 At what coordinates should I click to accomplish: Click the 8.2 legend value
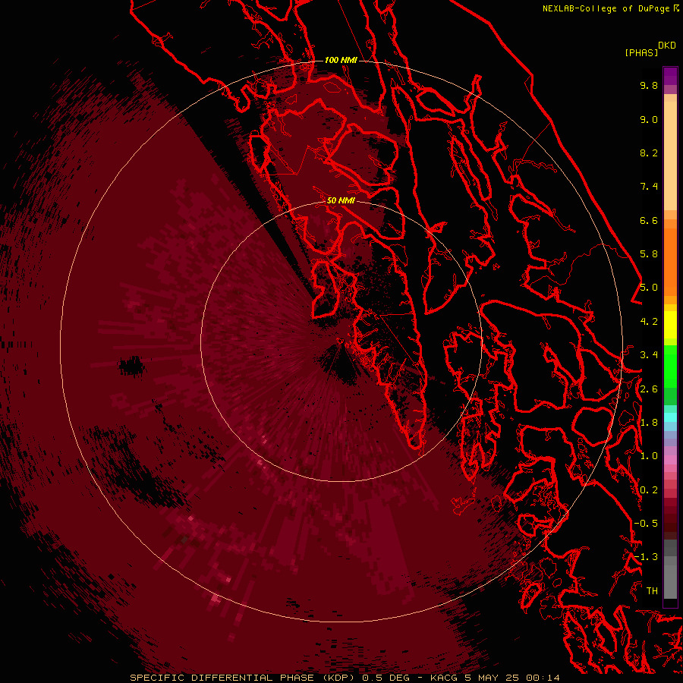click(x=649, y=153)
